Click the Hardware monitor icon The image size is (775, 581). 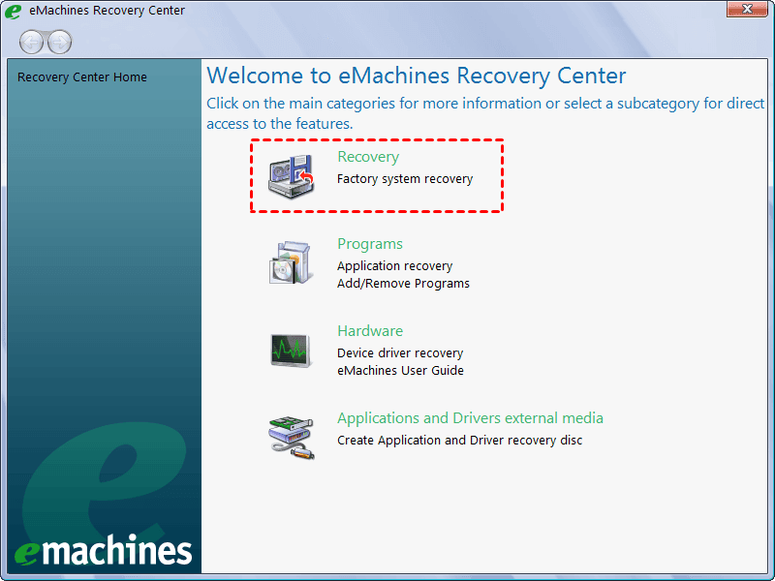click(x=292, y=351)
